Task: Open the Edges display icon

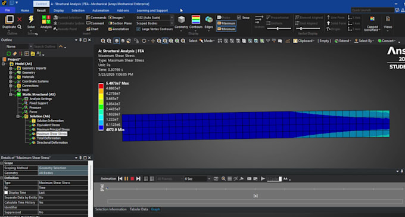Action: click(208, 20)
